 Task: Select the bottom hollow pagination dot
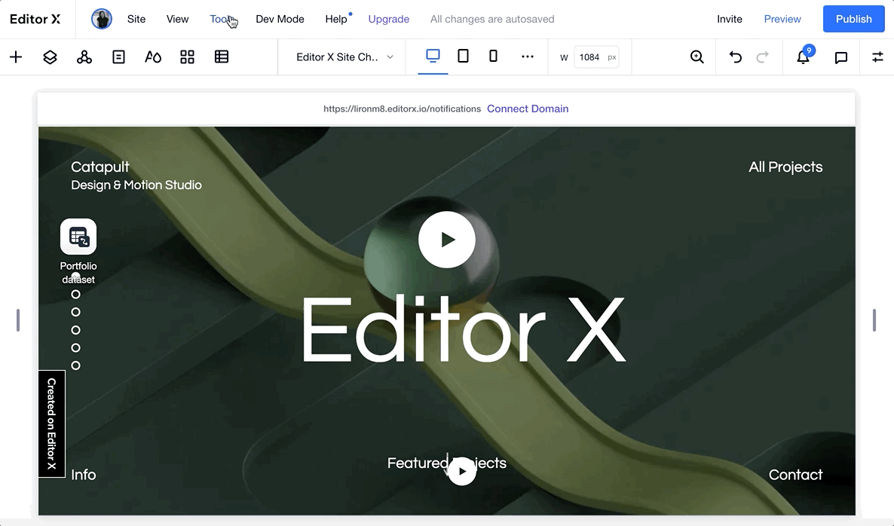point(76,365)
